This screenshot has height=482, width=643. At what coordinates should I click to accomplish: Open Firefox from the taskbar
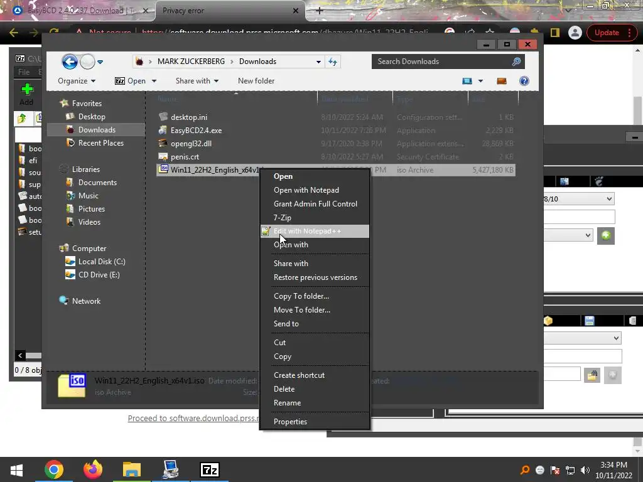click(93, 469)
